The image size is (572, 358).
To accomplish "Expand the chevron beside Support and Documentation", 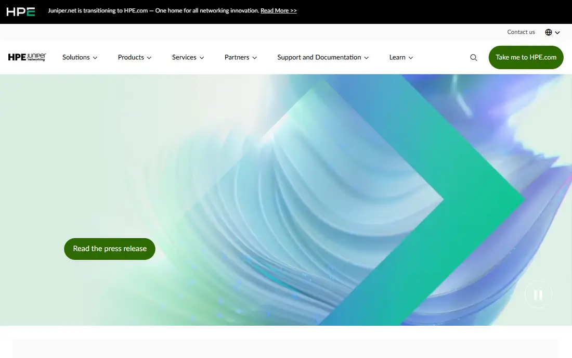I will point(367,58).
